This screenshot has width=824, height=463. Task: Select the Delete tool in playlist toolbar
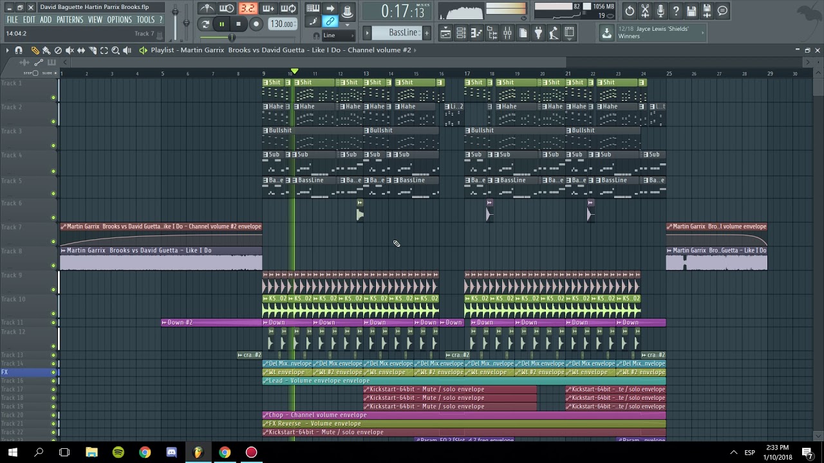click(58, 50)
